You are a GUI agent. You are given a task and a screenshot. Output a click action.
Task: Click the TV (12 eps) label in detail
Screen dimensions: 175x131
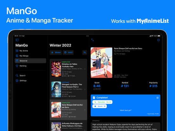120,54
